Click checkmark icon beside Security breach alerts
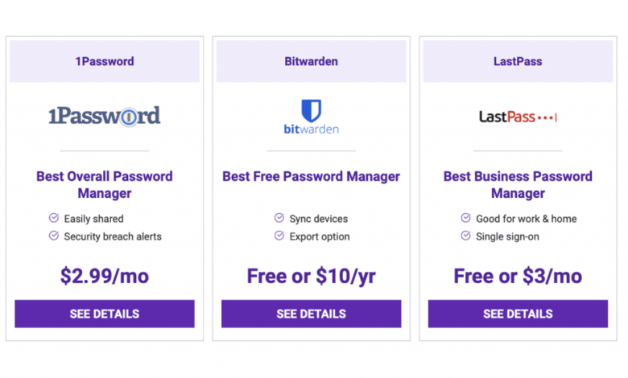 [x=54, y=236]
